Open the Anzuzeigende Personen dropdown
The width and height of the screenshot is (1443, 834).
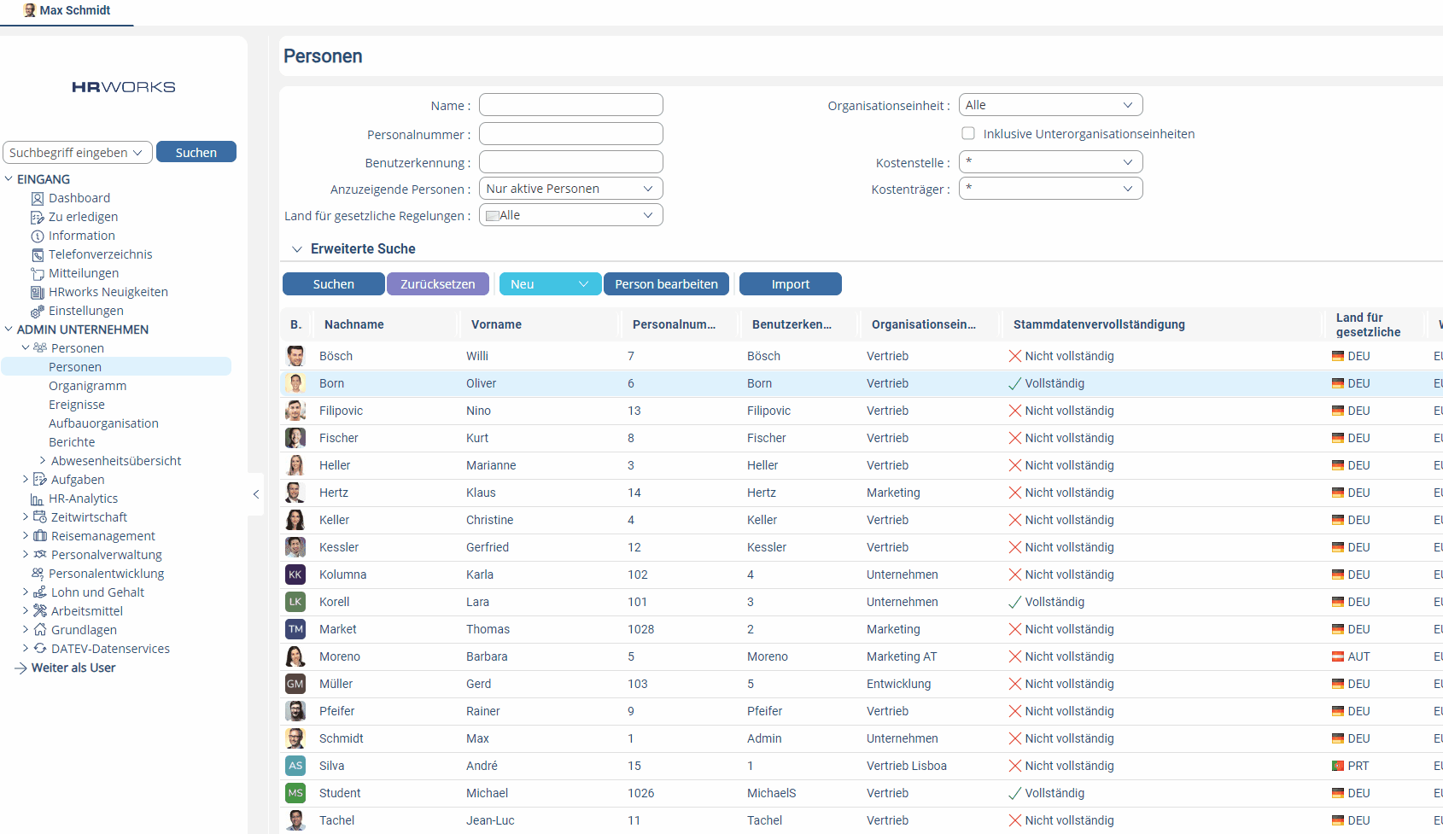570,189
